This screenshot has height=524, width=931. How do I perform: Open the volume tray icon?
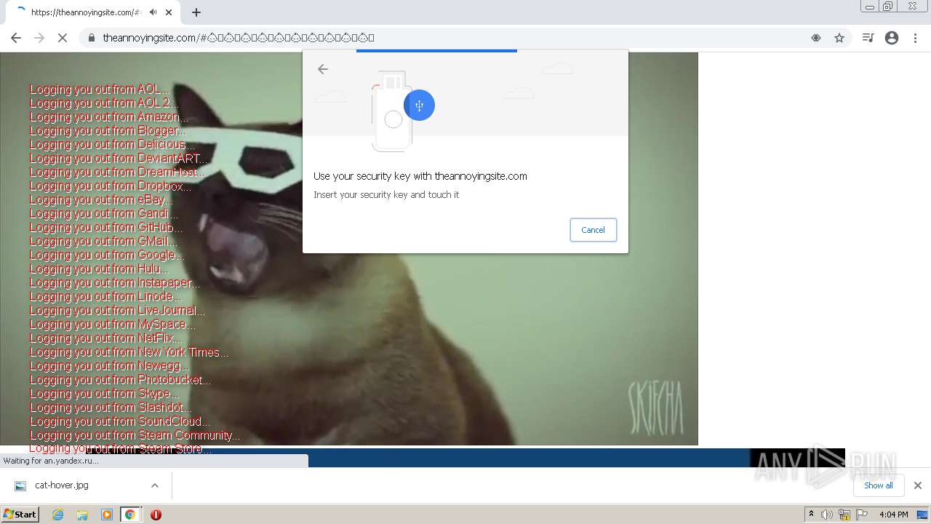tap(827, 515)
